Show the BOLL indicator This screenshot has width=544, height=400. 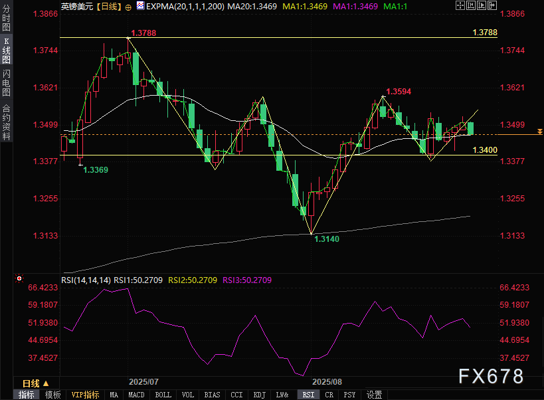click(x=163, y=395)
